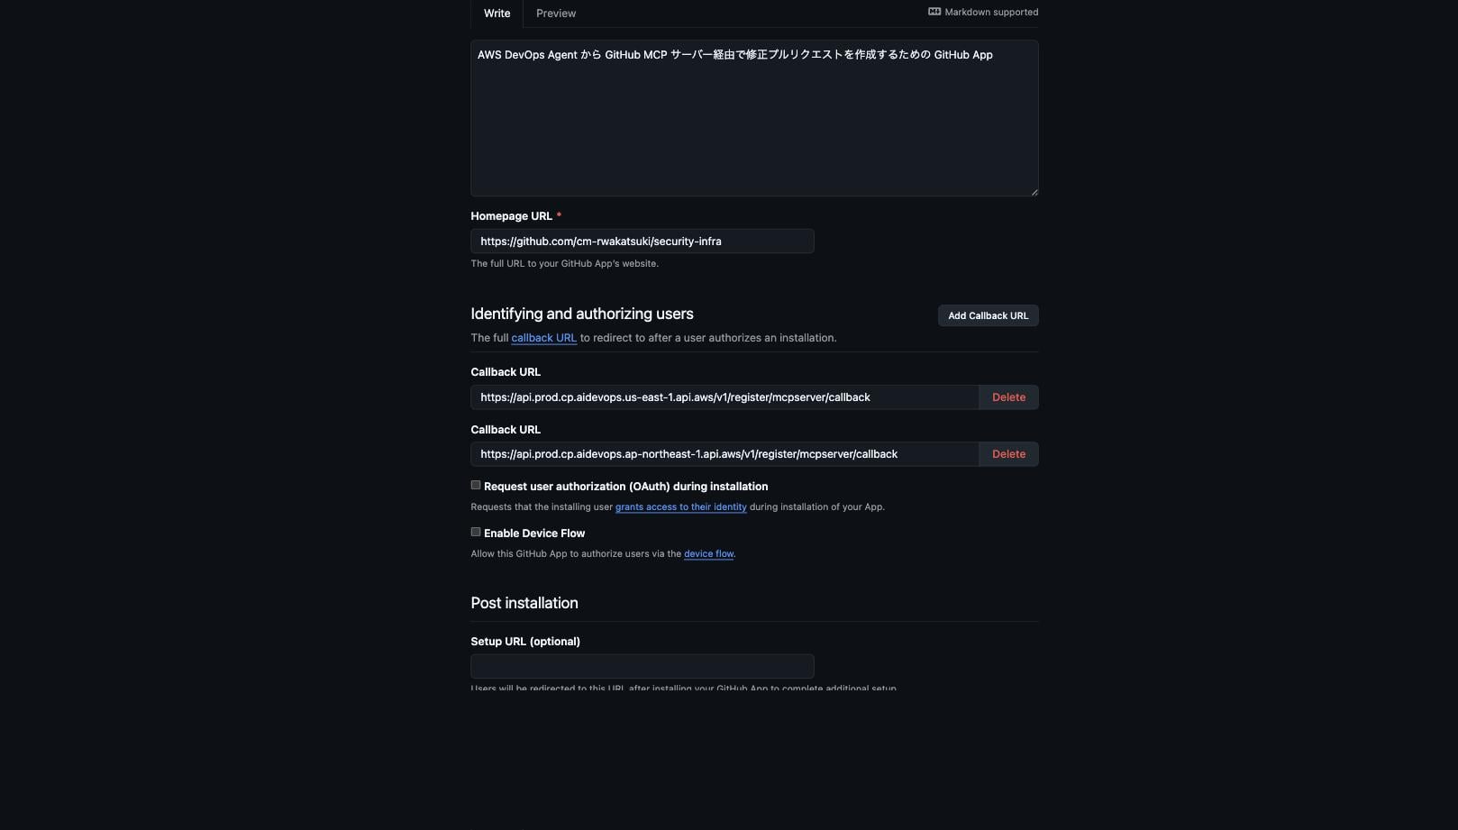This screenshot has height=830, width=1458.
Task: Focus the Homepage URL input field
Action: 642,241
